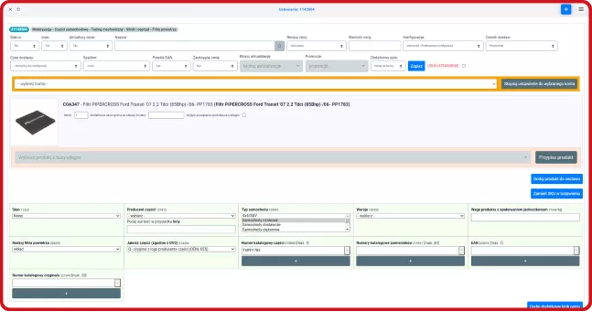
Task: Open the Wybierz produkt z bazy allegro dropdown
Action: pos(273,157)
